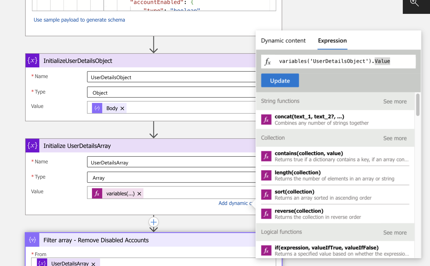
Task: Select the sort(collection) function
Action: [294, 192]
